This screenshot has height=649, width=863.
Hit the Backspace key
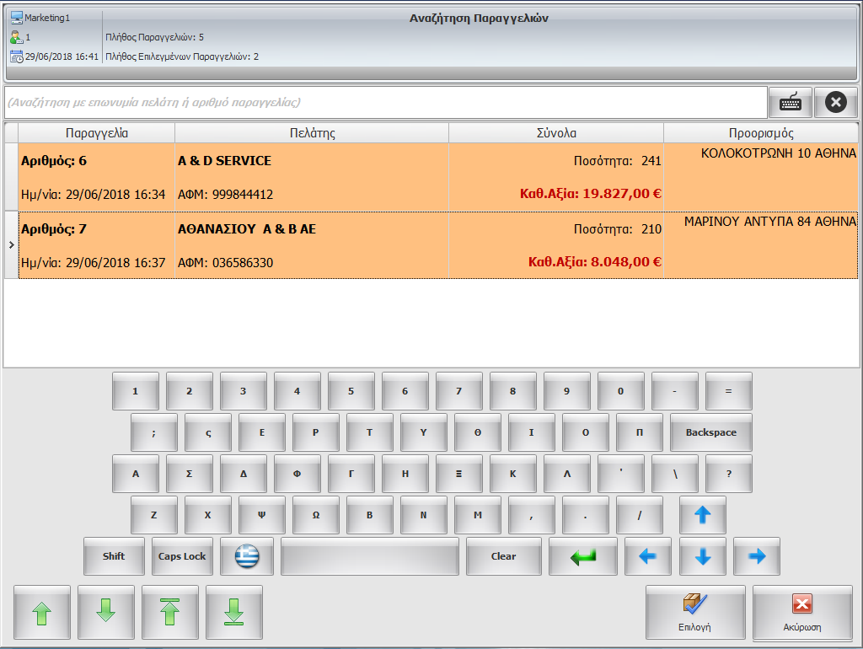pyautogui.click(x=711, y=432)
